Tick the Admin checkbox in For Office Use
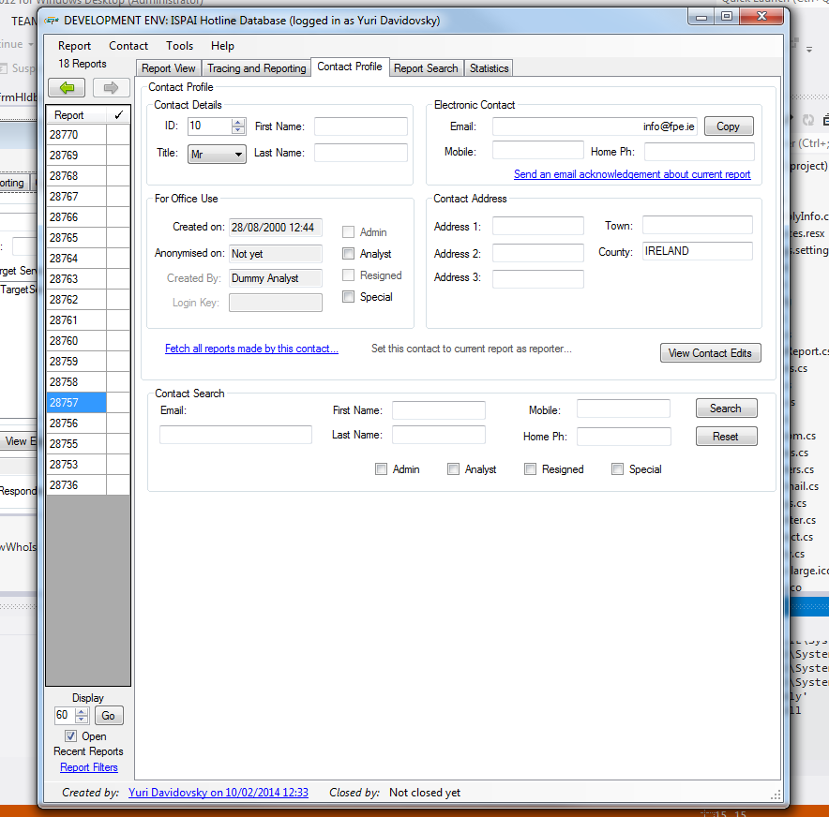The width and height of the screenshot is (829, 817). click(x=349, y=232)
